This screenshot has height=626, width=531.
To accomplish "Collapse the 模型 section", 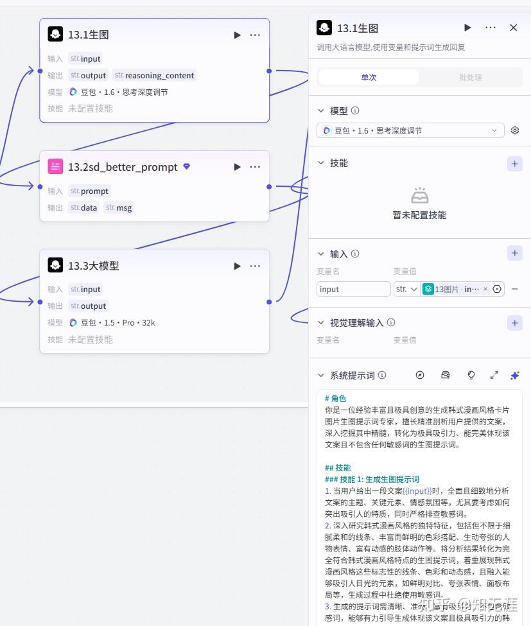I will [320, 110].
